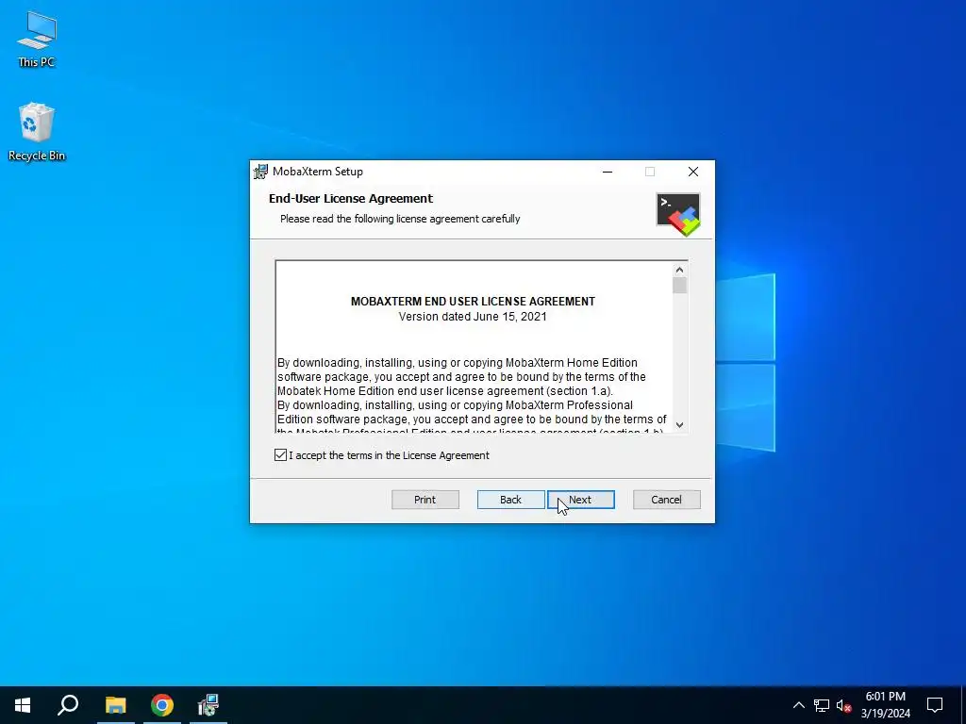Open File Explorer from the taskbar
The width and height of the screenshot is (966, 724).
[x=115, y=705]
